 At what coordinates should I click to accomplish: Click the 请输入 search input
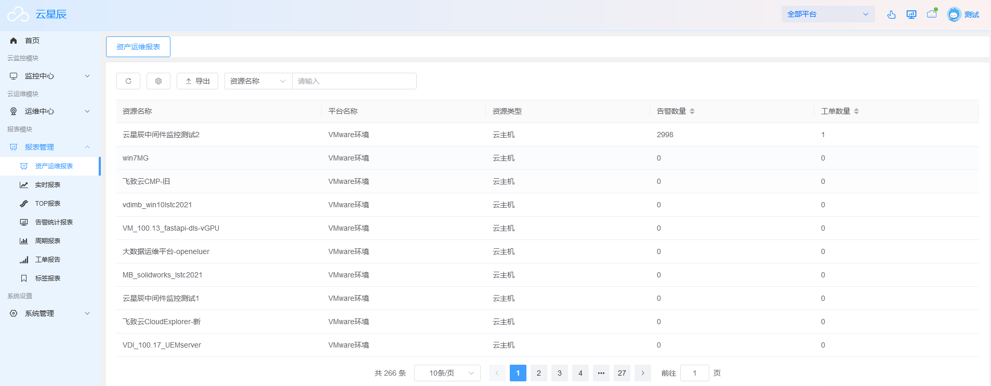tap(354, 81)
